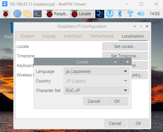
Task: Select the Localisation tab
Action: 133,36
